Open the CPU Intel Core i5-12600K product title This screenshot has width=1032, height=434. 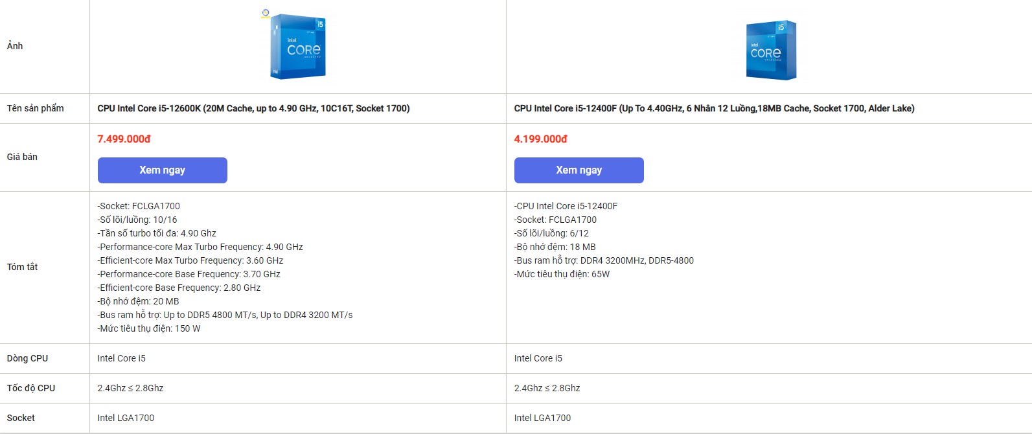point(253,109)
